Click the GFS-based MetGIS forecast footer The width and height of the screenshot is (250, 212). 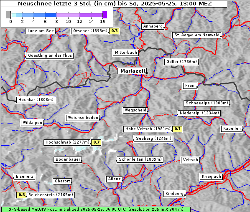tap(96, 209)
